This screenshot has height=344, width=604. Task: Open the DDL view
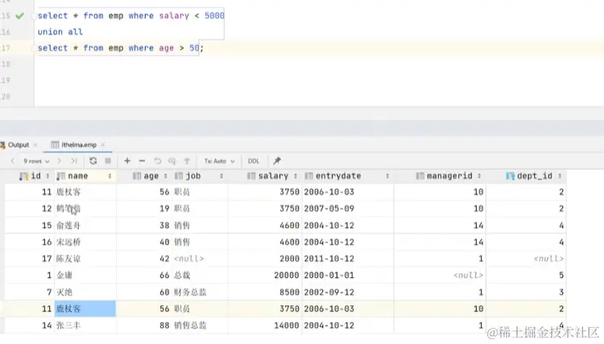coord(254,161)
